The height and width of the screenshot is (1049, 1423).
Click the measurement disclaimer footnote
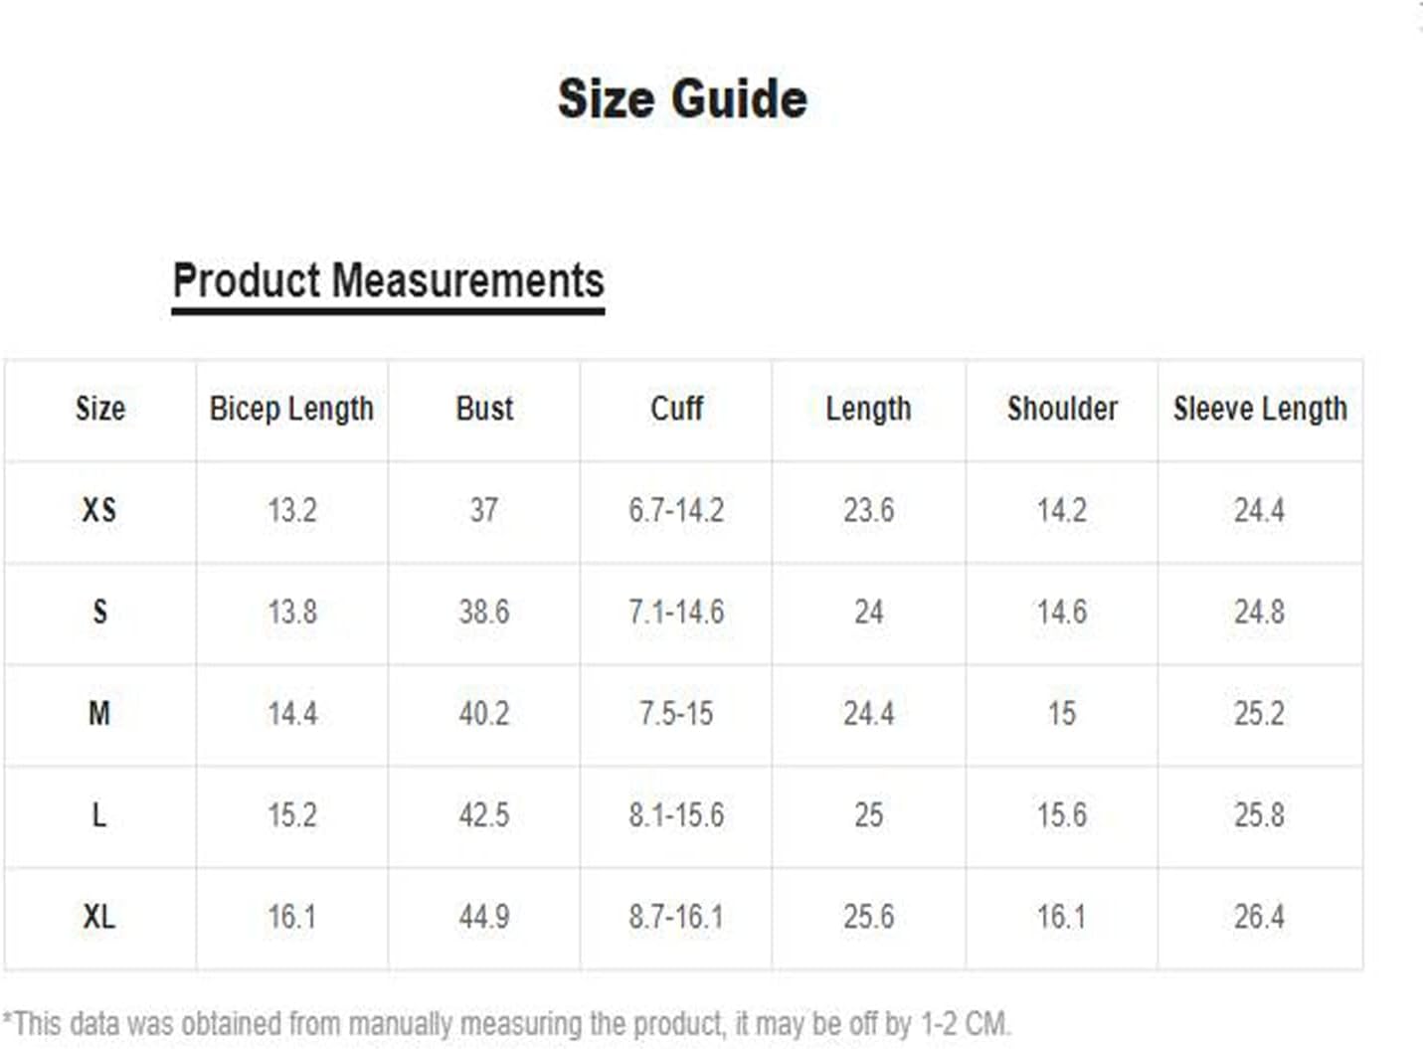click(x=507, y=1023)
